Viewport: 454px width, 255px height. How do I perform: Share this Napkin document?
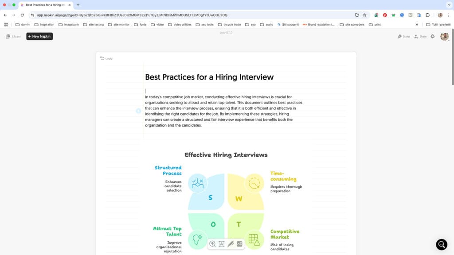(420, 36)
